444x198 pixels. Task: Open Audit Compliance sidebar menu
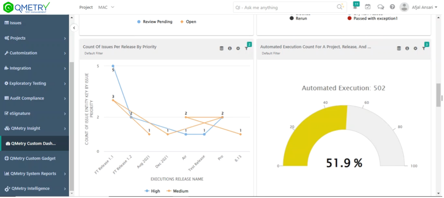[34, 98]
